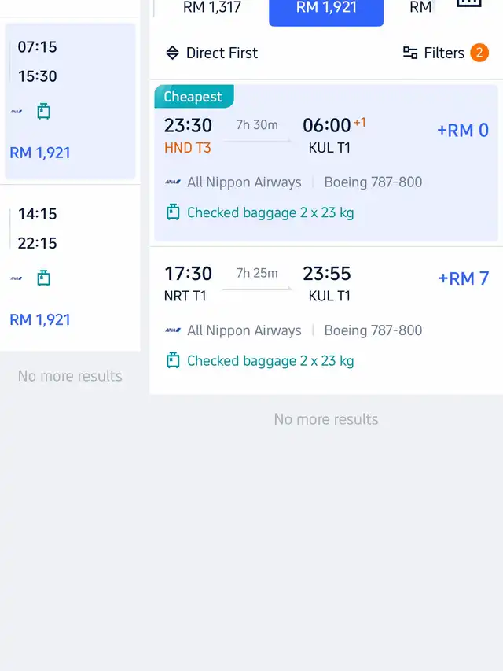
Task: Click the sort arrows icon beside Direct First
Action: [172, 53]
